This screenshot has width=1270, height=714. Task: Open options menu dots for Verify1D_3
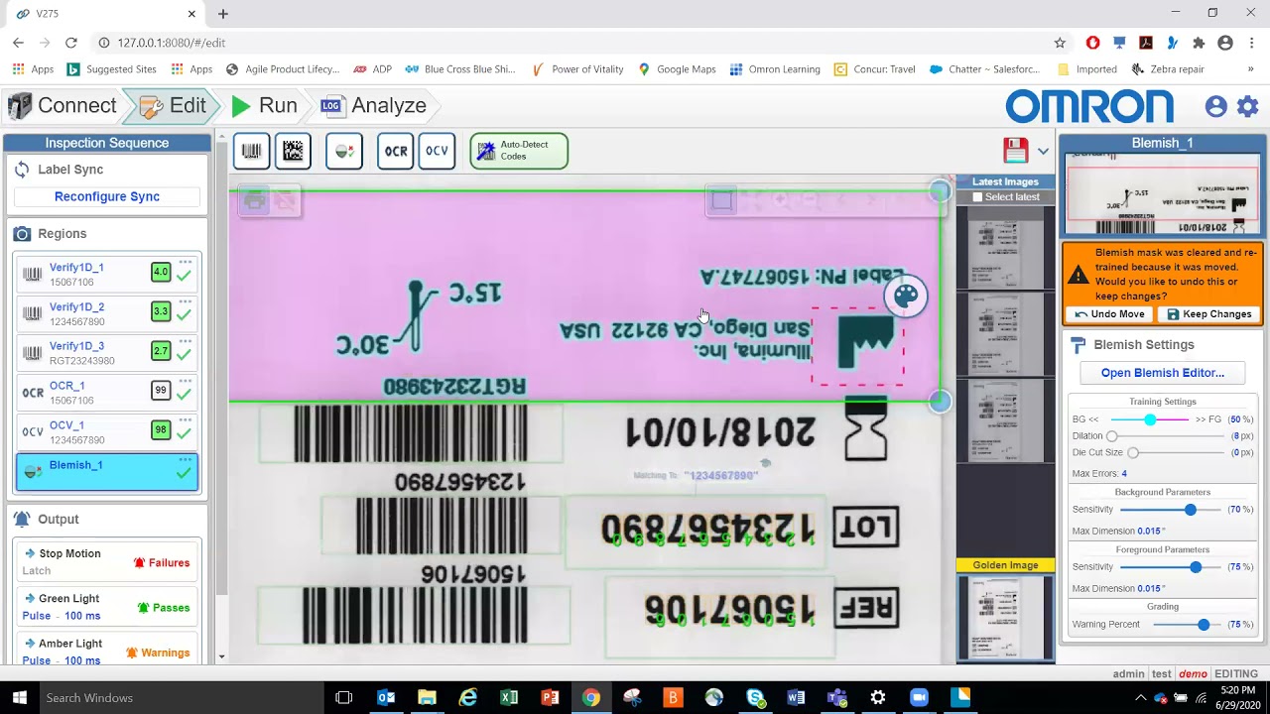coord(186,341)
